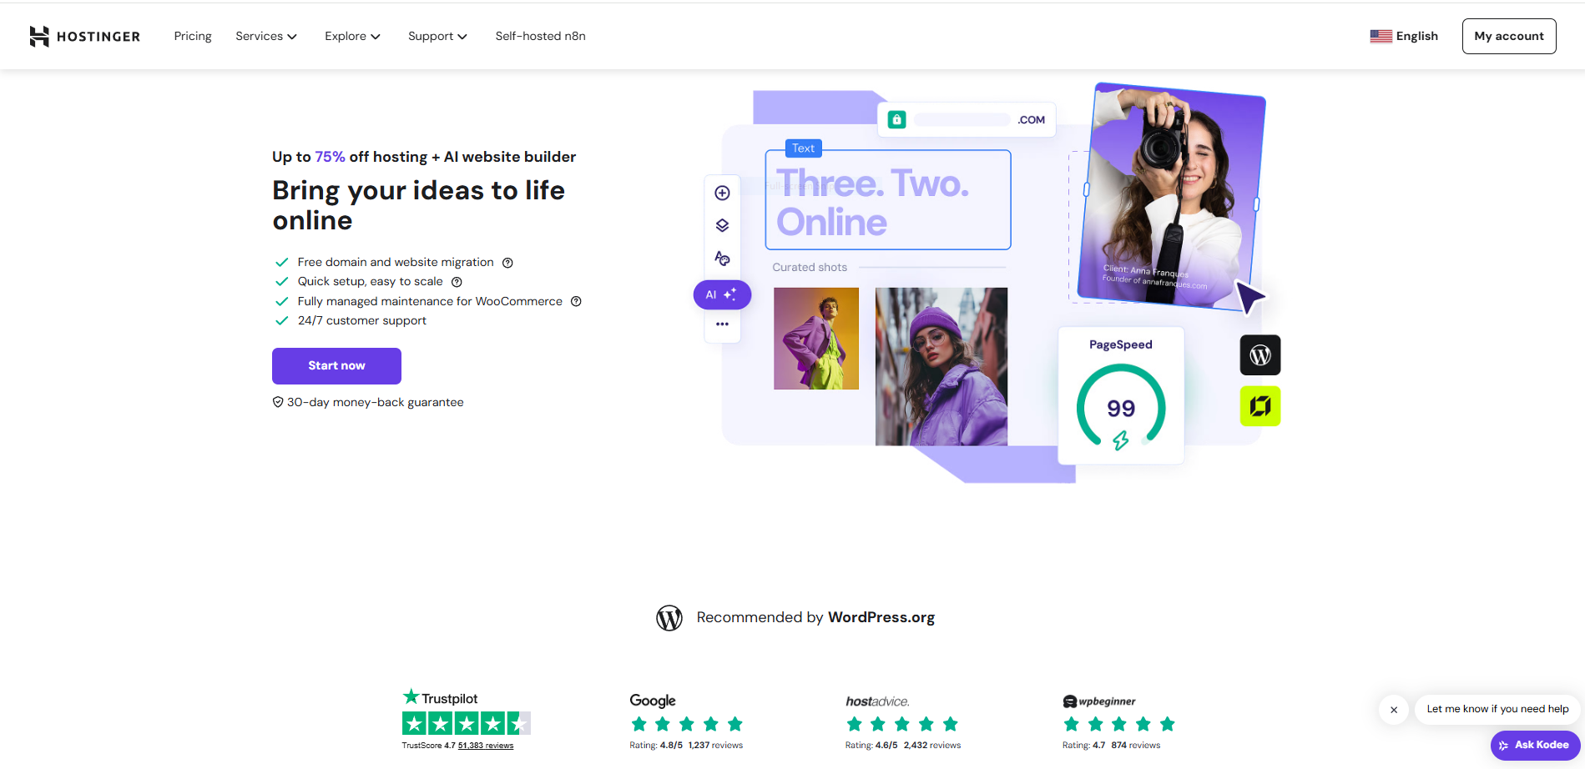Click the three-dot more options icon
The width and height of the screenshot is (1585, 769).
click(x=723, y=324)
